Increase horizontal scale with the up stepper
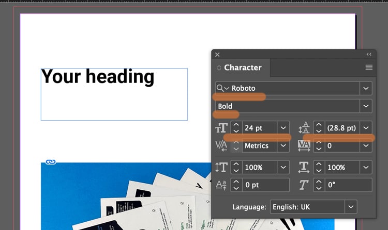The width and height of the screenshot is (388, 230). coord(319,165)
